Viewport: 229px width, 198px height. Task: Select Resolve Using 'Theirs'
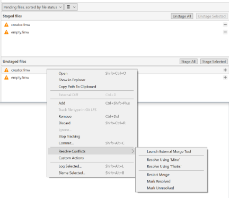point(164,167)
